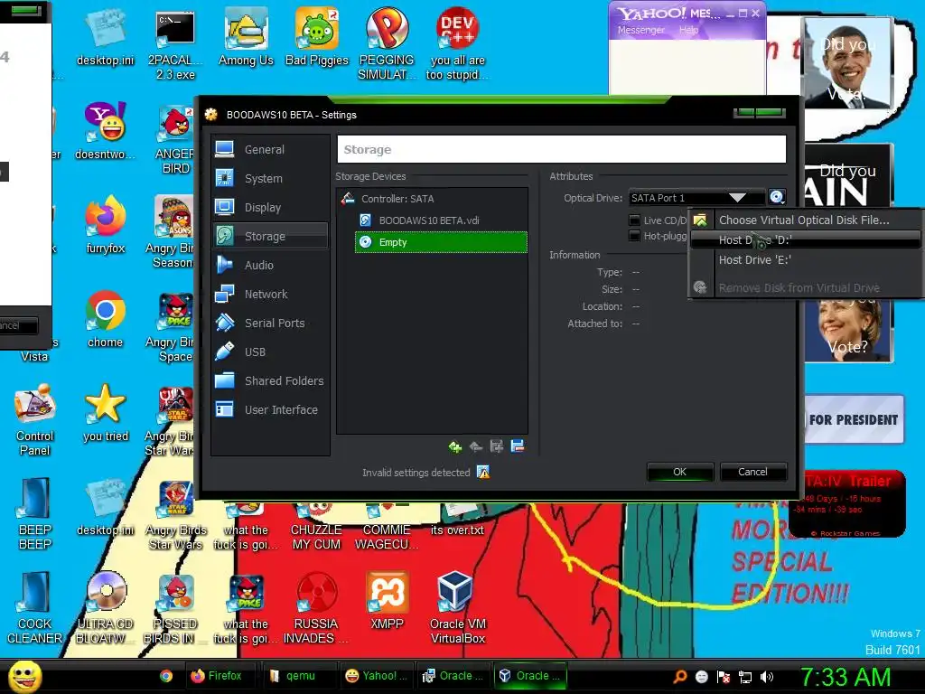Open the General settings category
Viewport: 925px width, 694px height.
tap(269, 149)
